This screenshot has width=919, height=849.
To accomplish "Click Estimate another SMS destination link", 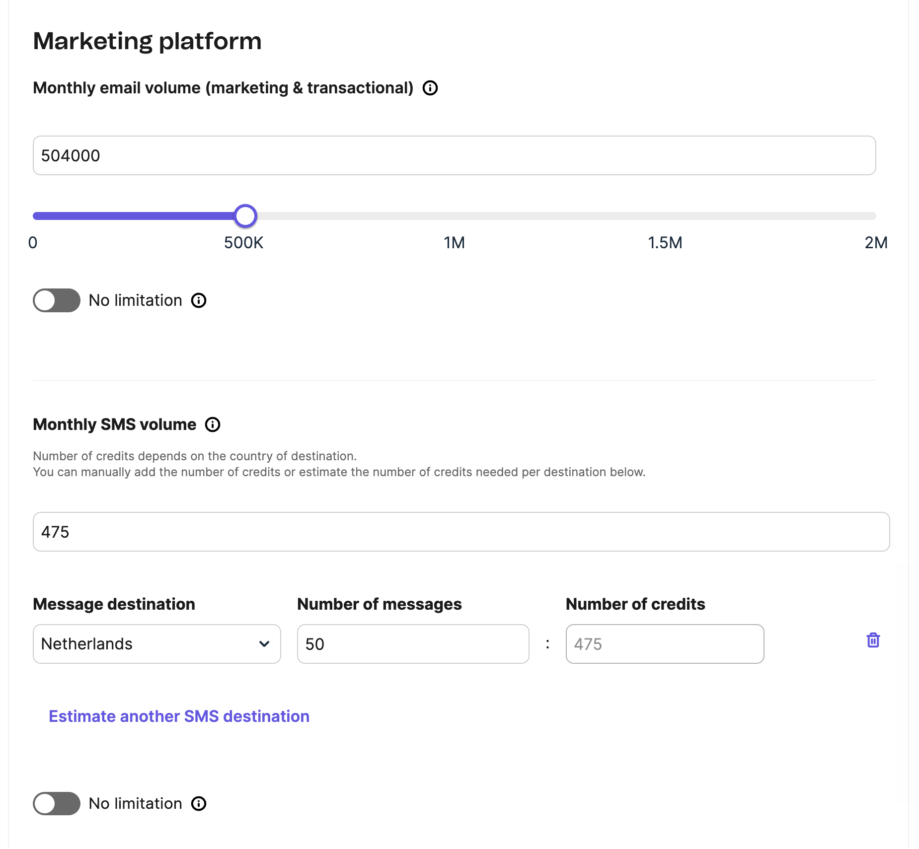I will [x=179, y=716].
